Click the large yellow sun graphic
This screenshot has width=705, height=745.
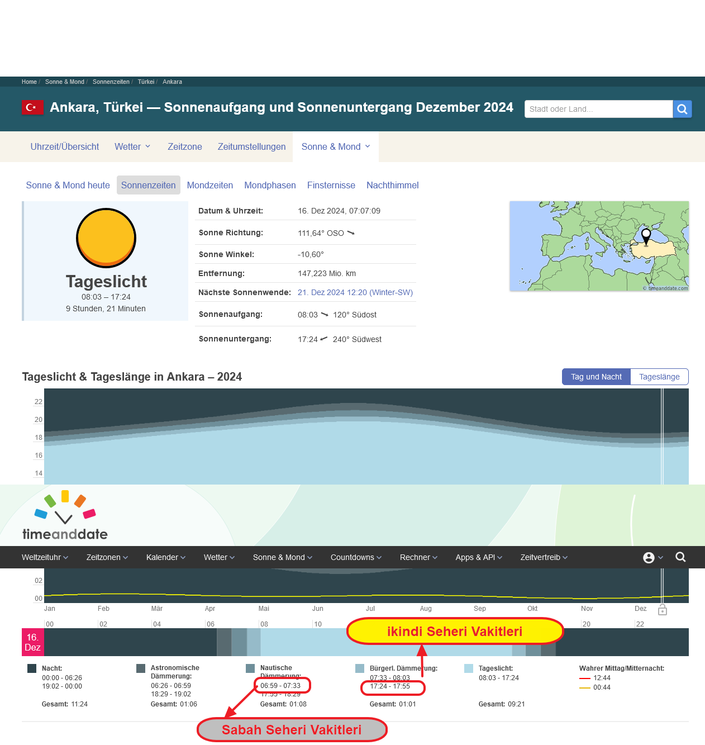tap(106, 238)
